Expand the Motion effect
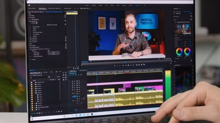 tap(29, 16)
